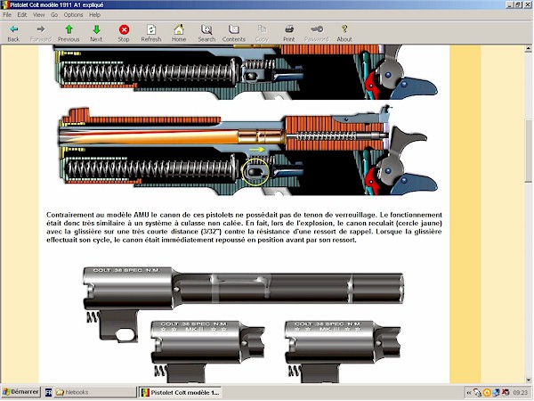The width and height of the screenshot is (534, 401).
Task: Click the long COLT .38 SPEC N.M. barrel image
Action: tap(243, 304)
